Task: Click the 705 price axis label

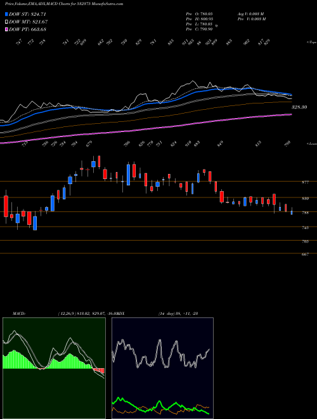Action: [x=305, y=241]
